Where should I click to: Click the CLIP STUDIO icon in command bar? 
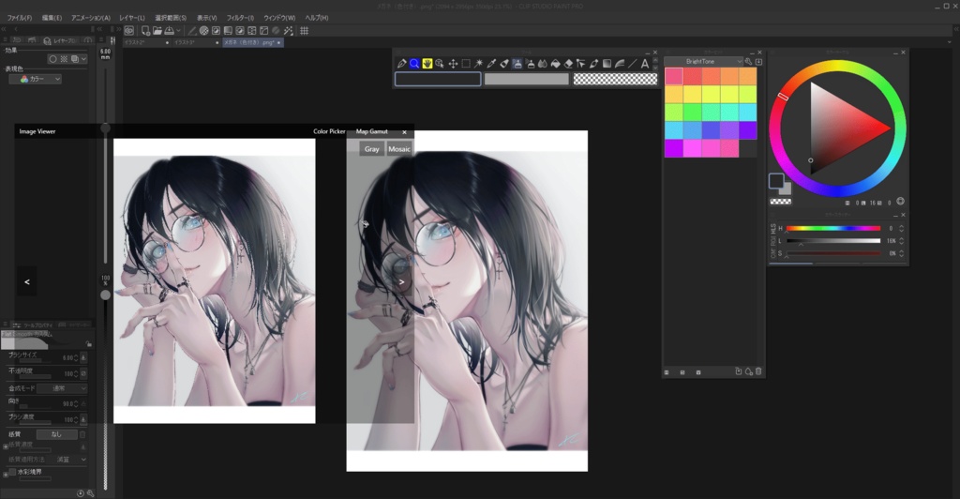coord(129,31)
